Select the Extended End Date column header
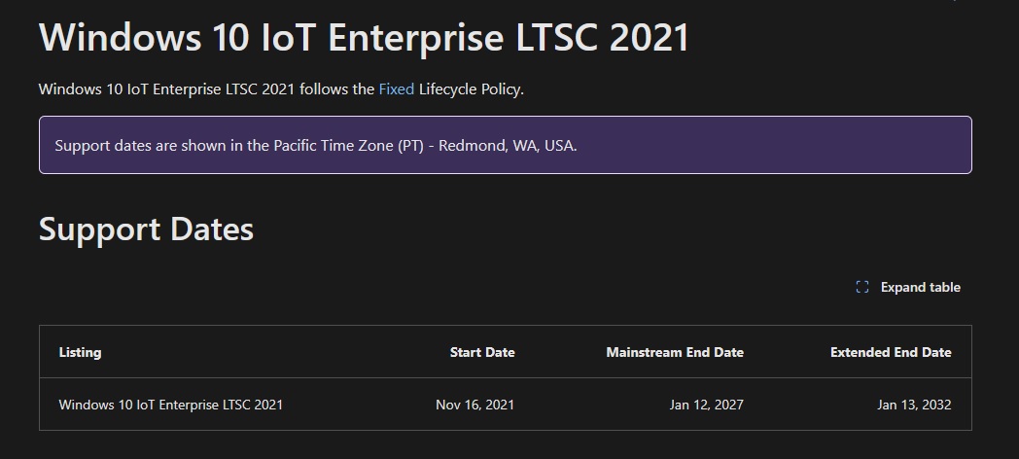The height and width of the screenshot is (459, 1019). (891, 352)
